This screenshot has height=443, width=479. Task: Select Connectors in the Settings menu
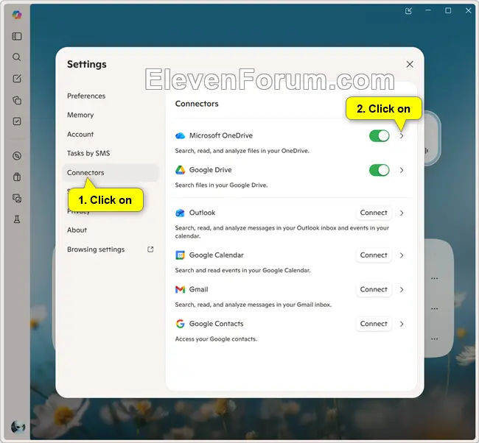point(111,173)
